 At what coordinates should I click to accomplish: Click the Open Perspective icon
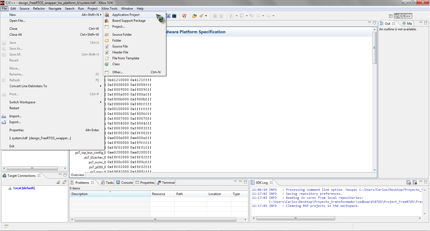click(391, 16)
